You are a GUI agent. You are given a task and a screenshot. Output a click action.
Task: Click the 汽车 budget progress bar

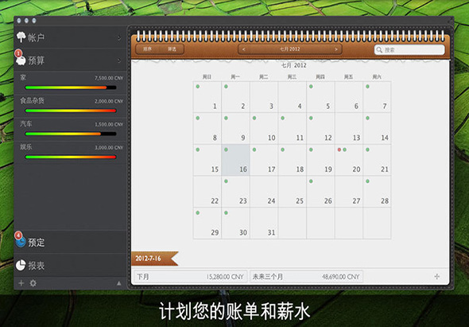click(71, 134)
